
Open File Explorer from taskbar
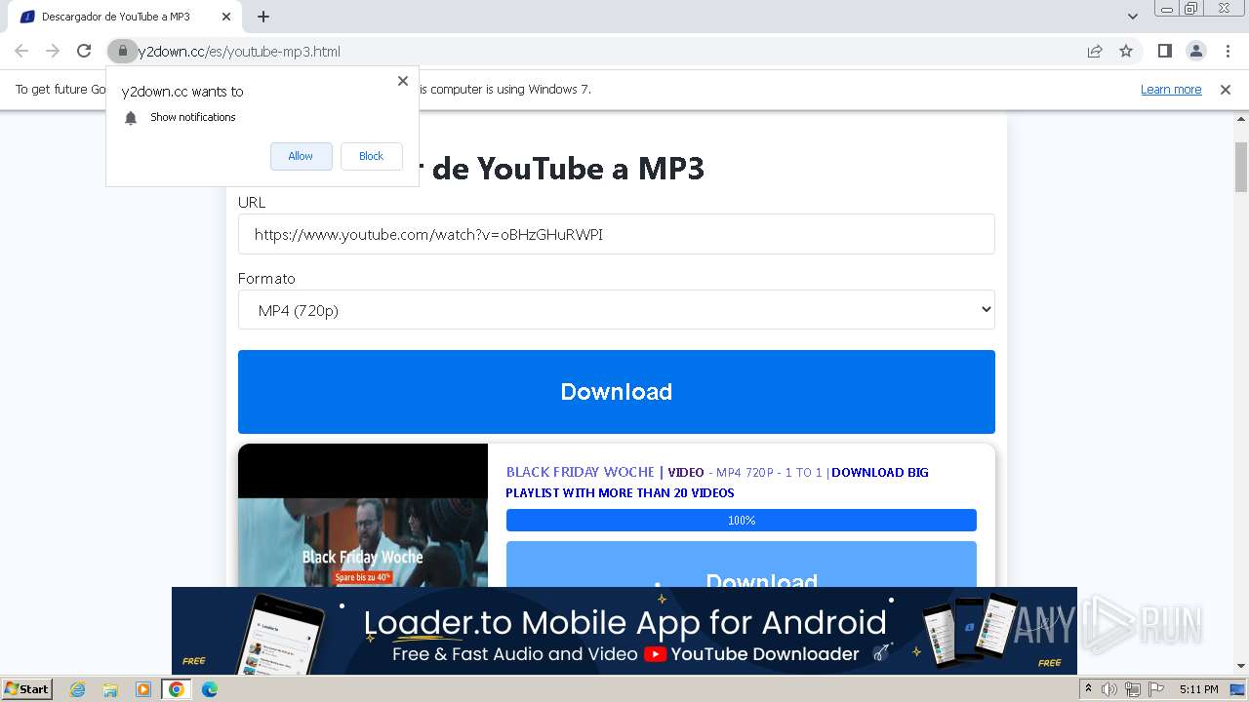pyautogui.click(x=110, y=689)
